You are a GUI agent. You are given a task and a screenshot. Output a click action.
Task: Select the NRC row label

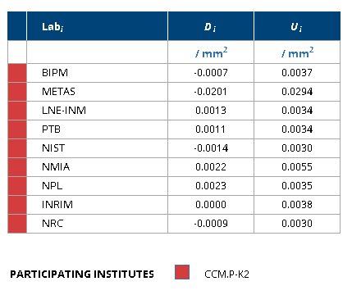point(53,224)
